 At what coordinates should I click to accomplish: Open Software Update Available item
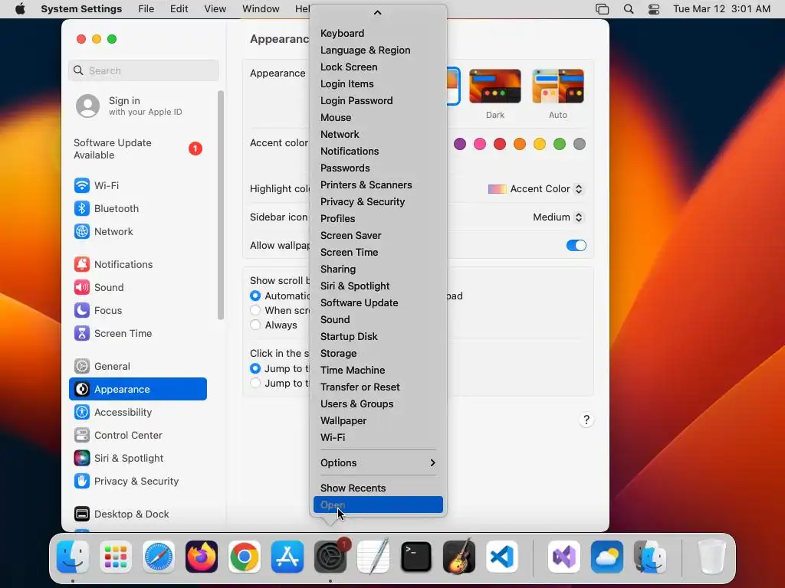click(138, 149)
